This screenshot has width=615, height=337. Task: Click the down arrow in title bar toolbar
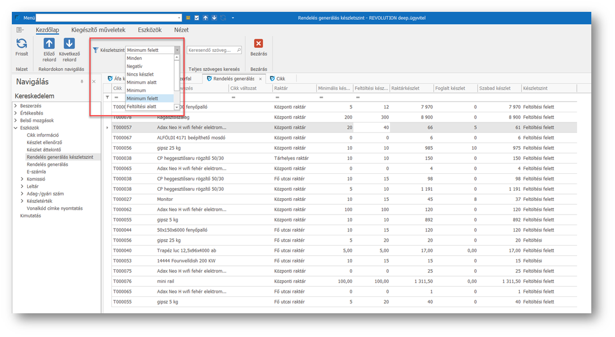(x=214, y=18)
